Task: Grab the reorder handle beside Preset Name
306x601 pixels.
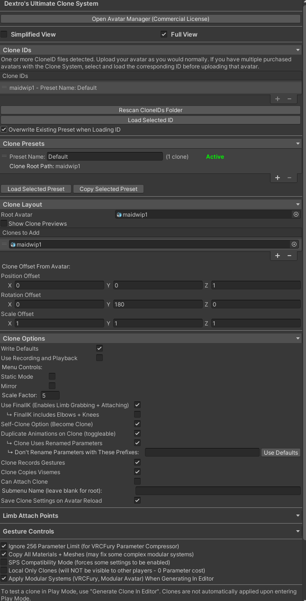Action: point(4,156)
